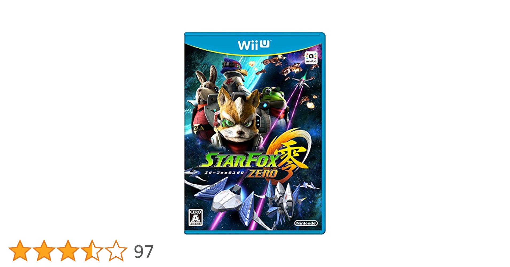Click the red kanji zero symbol

292,160
